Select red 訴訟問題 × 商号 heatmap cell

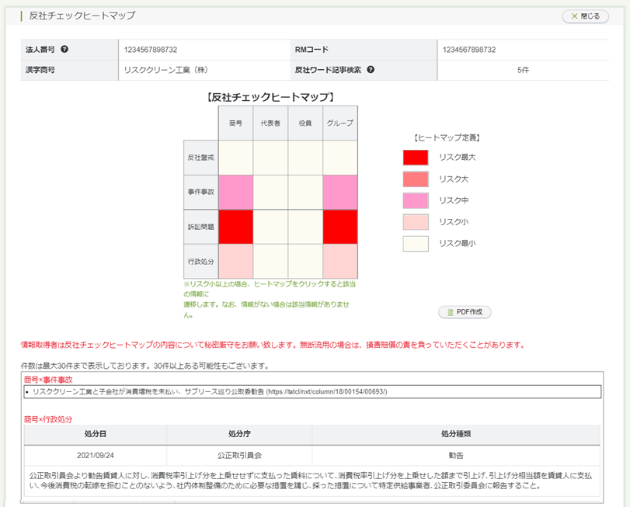click(x=235, y=227)
